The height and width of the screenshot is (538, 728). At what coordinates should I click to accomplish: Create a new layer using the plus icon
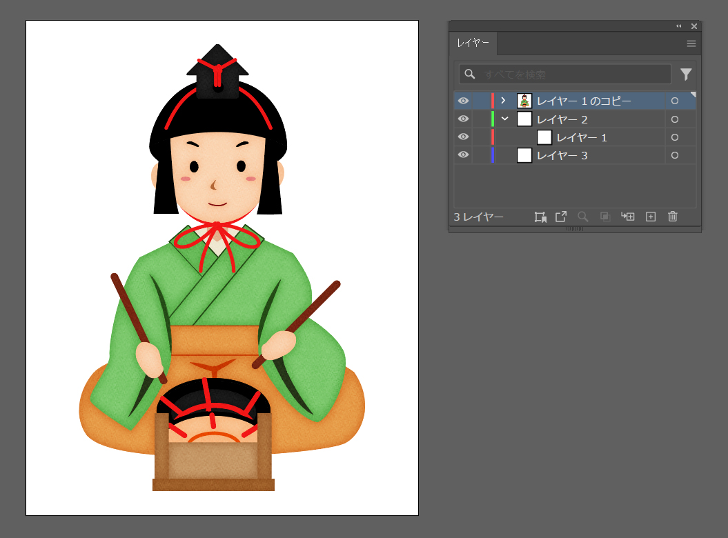click(x=650, y=217)
